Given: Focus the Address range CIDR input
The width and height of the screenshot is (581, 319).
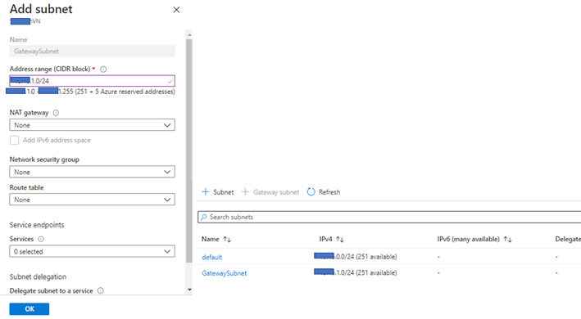Looking at the screenshot, I should coord(93,81).
